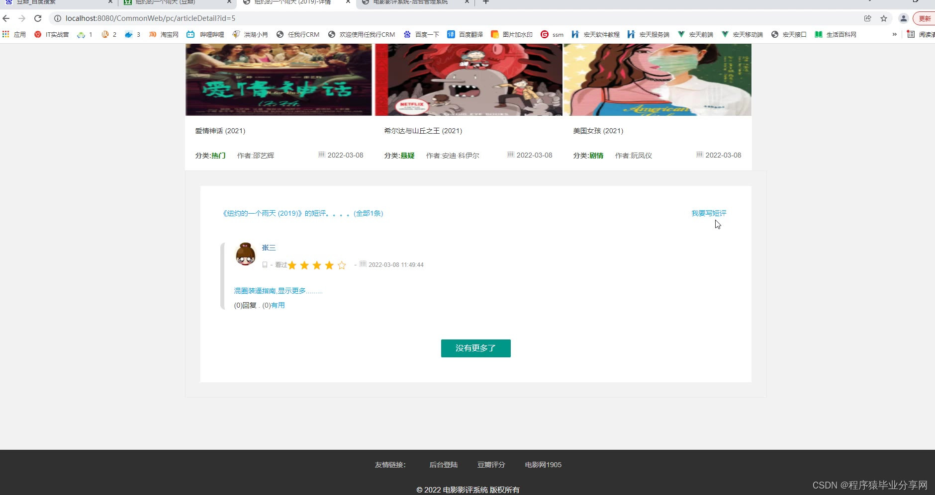Open the 图片加水印 bookmark
The height and width of the screenshot is (495, 935).
coord(512,34)
